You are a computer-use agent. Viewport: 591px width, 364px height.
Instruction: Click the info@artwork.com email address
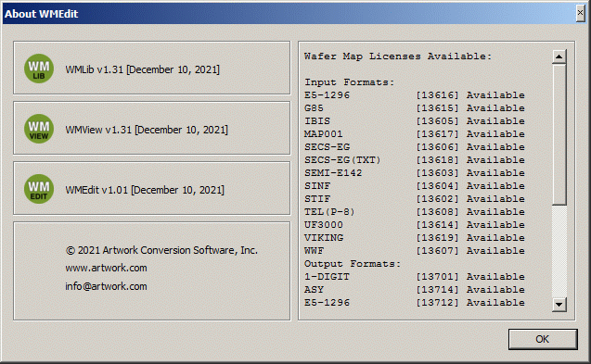106,286
